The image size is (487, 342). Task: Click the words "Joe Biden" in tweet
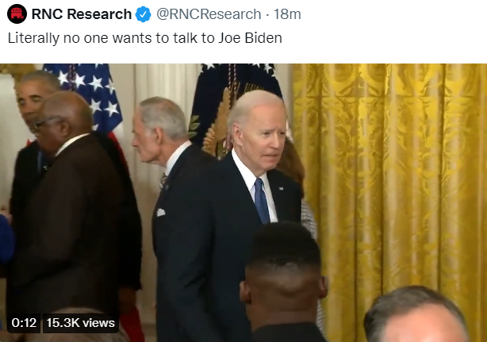click(x=250, y=38)
